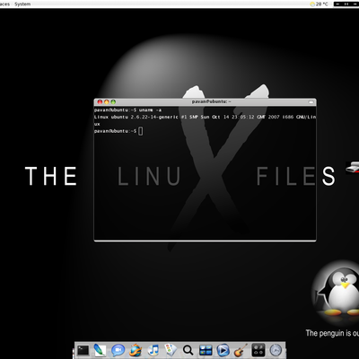Click the magnifying glass search dock icon
Viewport: 359px width, 359px height.
tap(188, 350)
